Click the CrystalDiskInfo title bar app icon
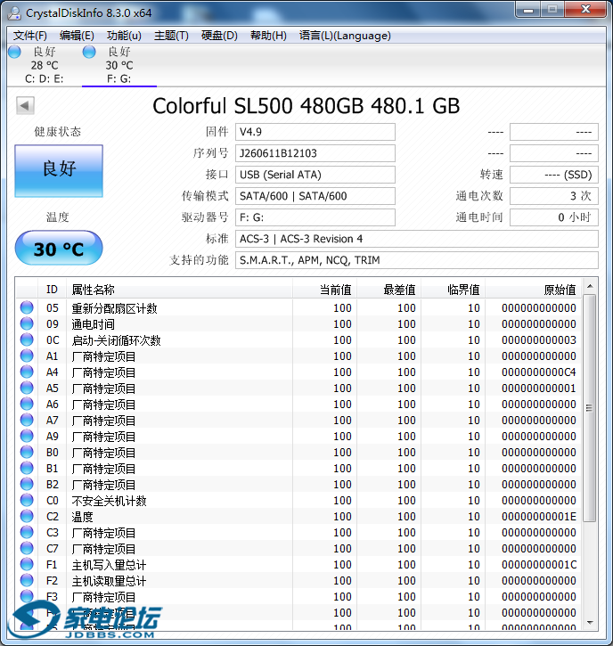Viewport: 613px width, 646px height. 14,13
